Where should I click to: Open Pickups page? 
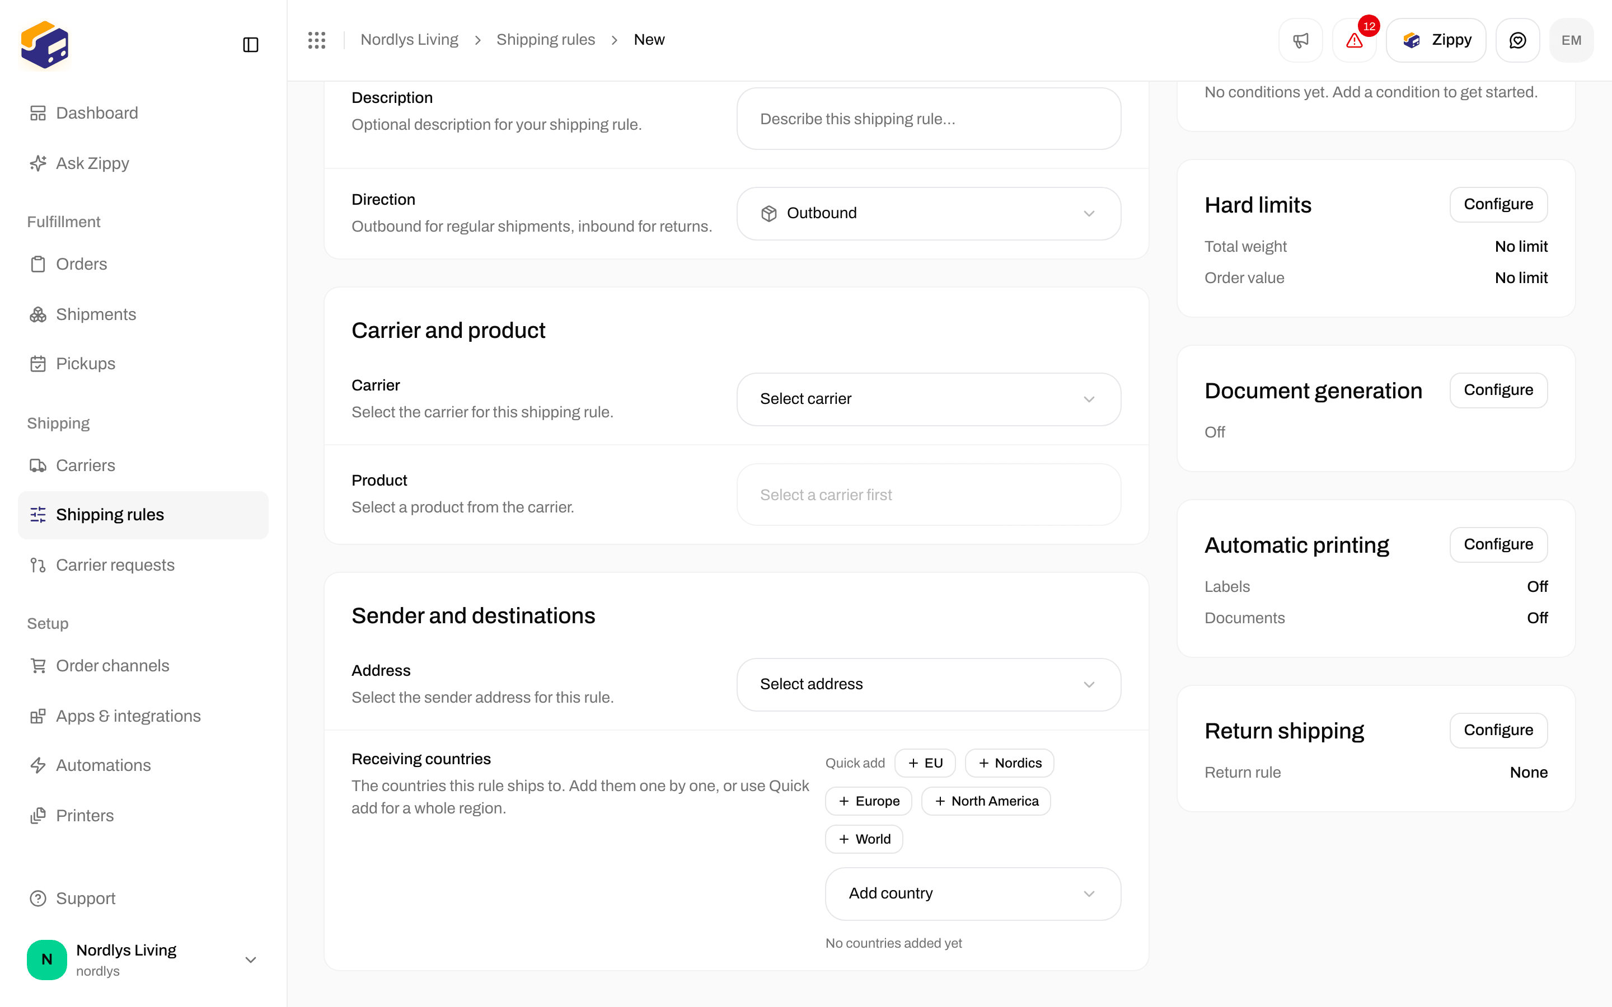coord(143,364)
